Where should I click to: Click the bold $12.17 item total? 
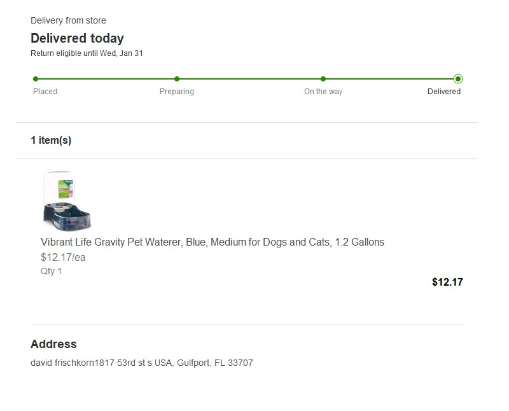click(x=447, y=282)
